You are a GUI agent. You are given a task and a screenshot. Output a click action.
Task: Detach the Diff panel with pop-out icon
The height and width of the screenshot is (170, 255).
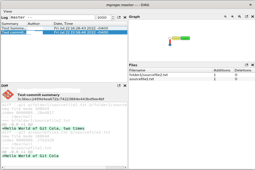(119, 86)
